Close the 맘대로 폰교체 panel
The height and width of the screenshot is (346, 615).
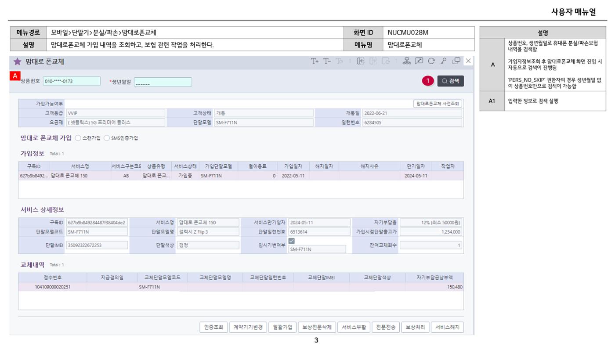[468, 61]
